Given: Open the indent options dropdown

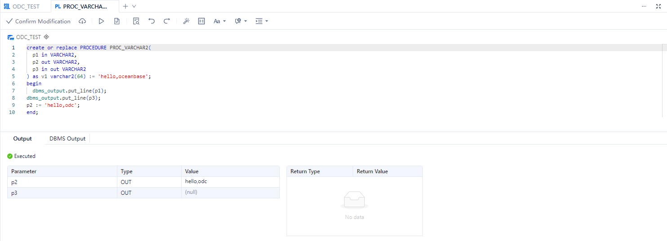Looking at the screenshot, I should pyautogui.click(x=261, y=21).
